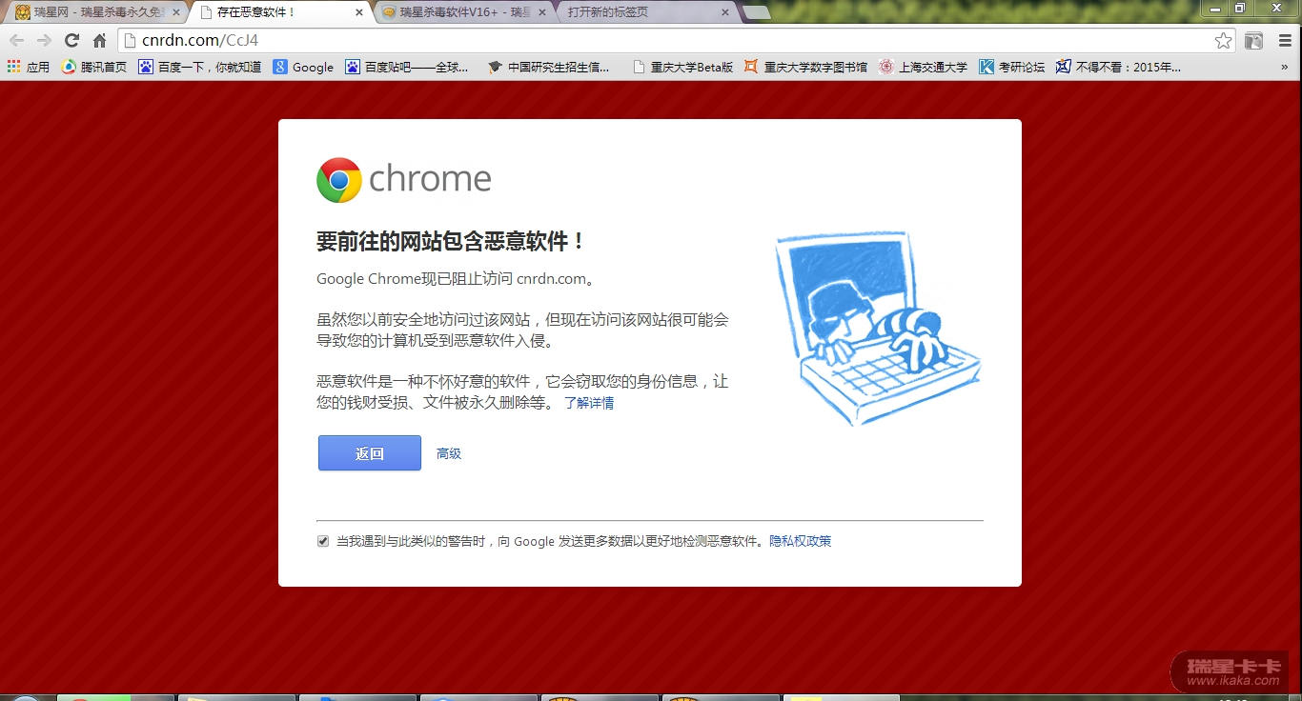Open the 考研论坛 bookmark

coord(1012,67)
